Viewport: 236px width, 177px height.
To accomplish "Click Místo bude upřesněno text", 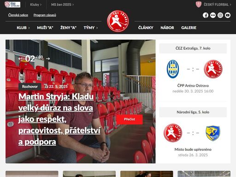I will coord(193,149).
